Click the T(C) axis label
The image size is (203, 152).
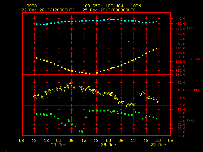coord(190,28)
